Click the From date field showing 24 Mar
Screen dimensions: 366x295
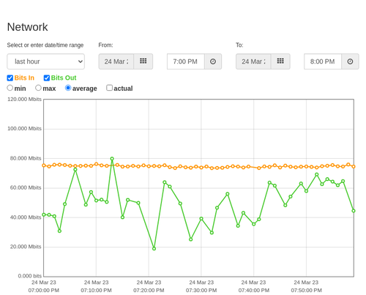pyautogui.click(x=116, y=61)
